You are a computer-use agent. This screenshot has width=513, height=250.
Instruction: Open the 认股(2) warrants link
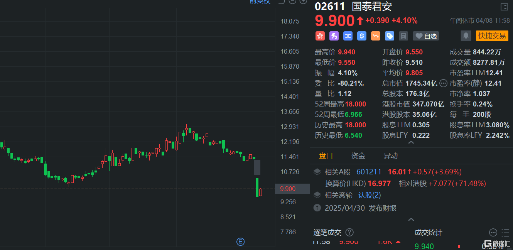coord(370,195)
